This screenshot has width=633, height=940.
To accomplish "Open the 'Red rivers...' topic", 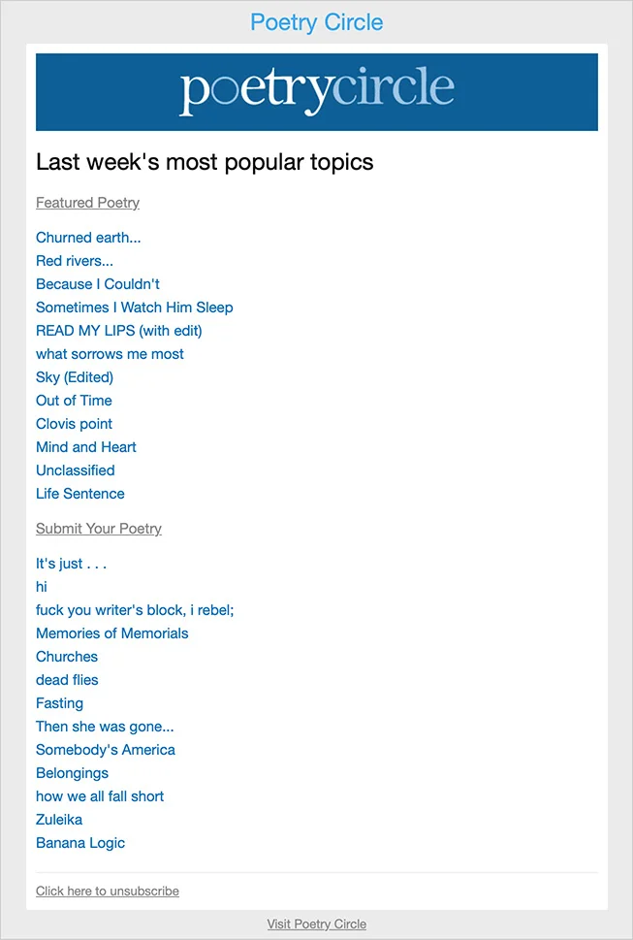I will point(75,261).
